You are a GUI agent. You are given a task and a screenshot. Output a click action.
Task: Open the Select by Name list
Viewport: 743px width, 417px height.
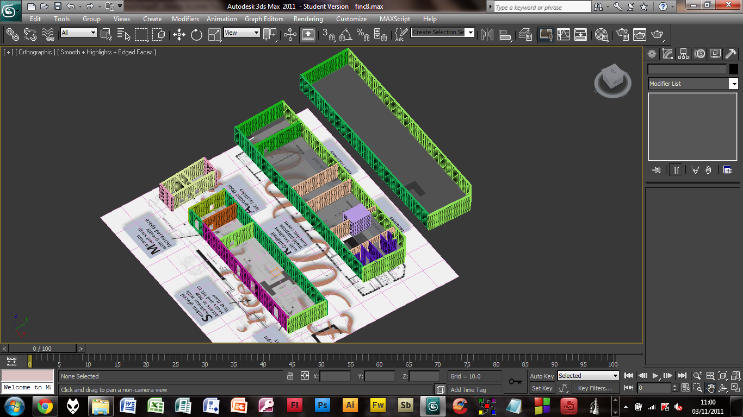124,35
